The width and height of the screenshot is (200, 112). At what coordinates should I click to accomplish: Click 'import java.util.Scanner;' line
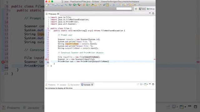[x=63, y=24]
